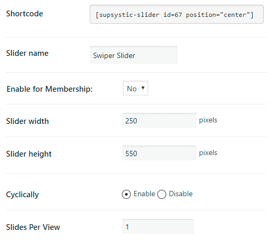Click the Shortcode label

25,14
